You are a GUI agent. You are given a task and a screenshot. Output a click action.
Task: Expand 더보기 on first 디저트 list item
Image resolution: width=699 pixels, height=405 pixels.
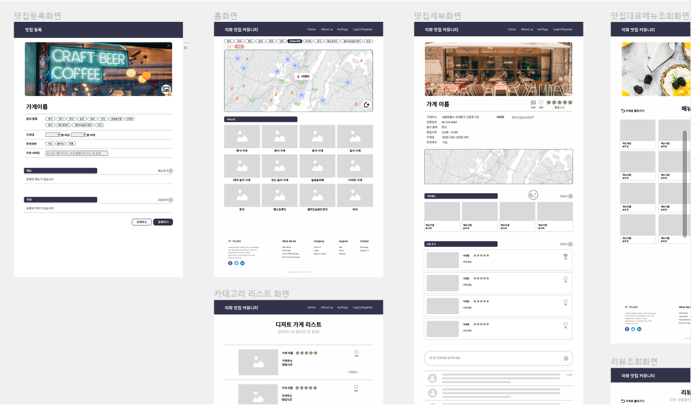tap(353, 372)
